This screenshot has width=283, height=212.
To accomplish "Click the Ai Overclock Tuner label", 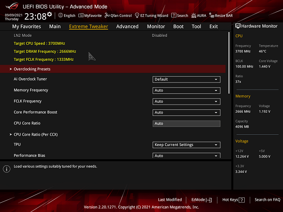I will point(30,79).
